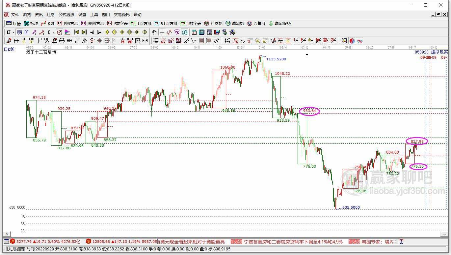Open the 六角形 hexagon tool
The image size is (451, 255).
pos(256,23)
